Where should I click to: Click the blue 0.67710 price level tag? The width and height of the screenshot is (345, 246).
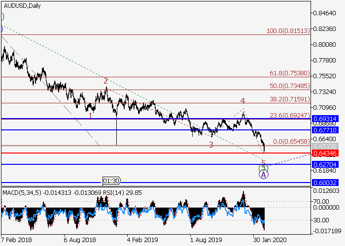coord(324,130)
